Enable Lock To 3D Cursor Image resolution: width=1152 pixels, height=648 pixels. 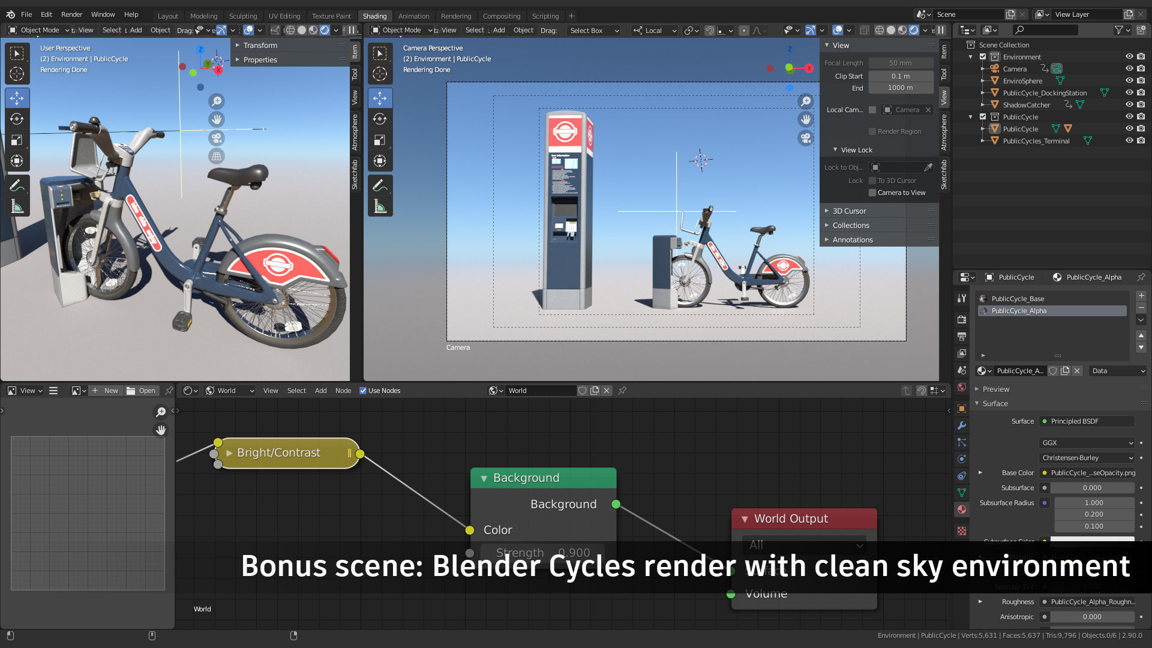pos(872,181)
